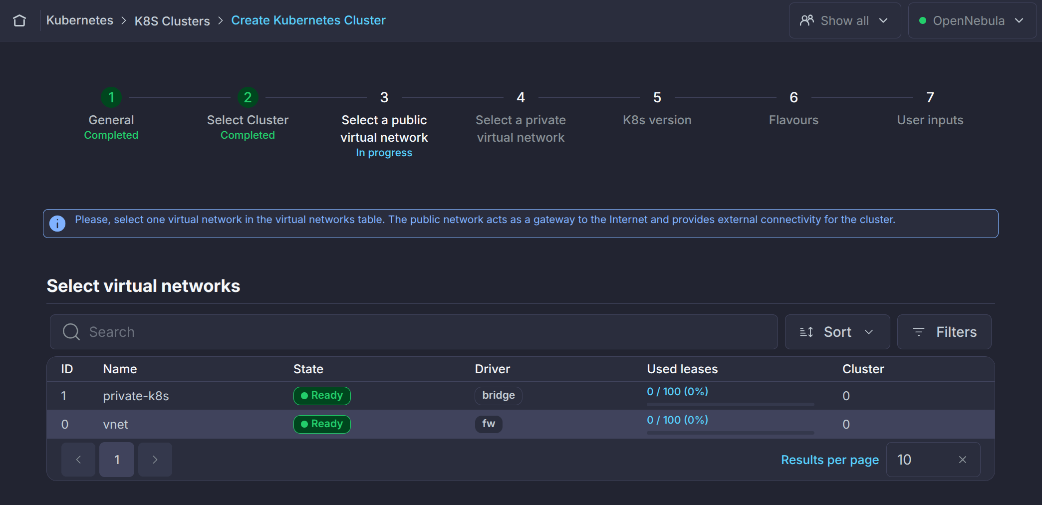Click Ready state badge for private-k8s
The width and height of the screenshot is (1042, 505).
(322, 396)
